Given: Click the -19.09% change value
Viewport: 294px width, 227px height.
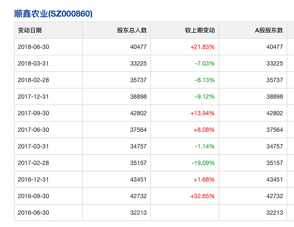Looking at the screenshot, I should point(203,163).
